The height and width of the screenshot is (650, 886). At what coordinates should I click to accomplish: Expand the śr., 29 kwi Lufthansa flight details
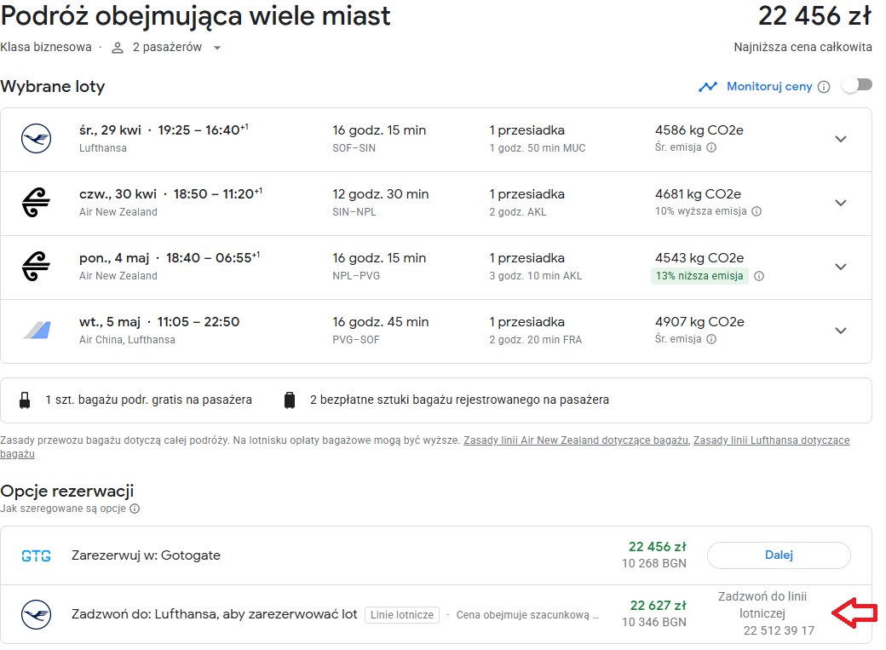tap(841, 139)
